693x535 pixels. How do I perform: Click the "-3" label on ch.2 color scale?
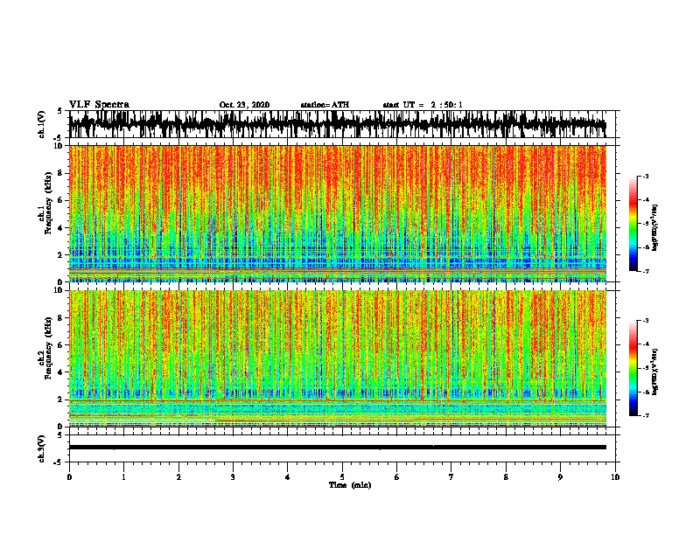(646, 321)
